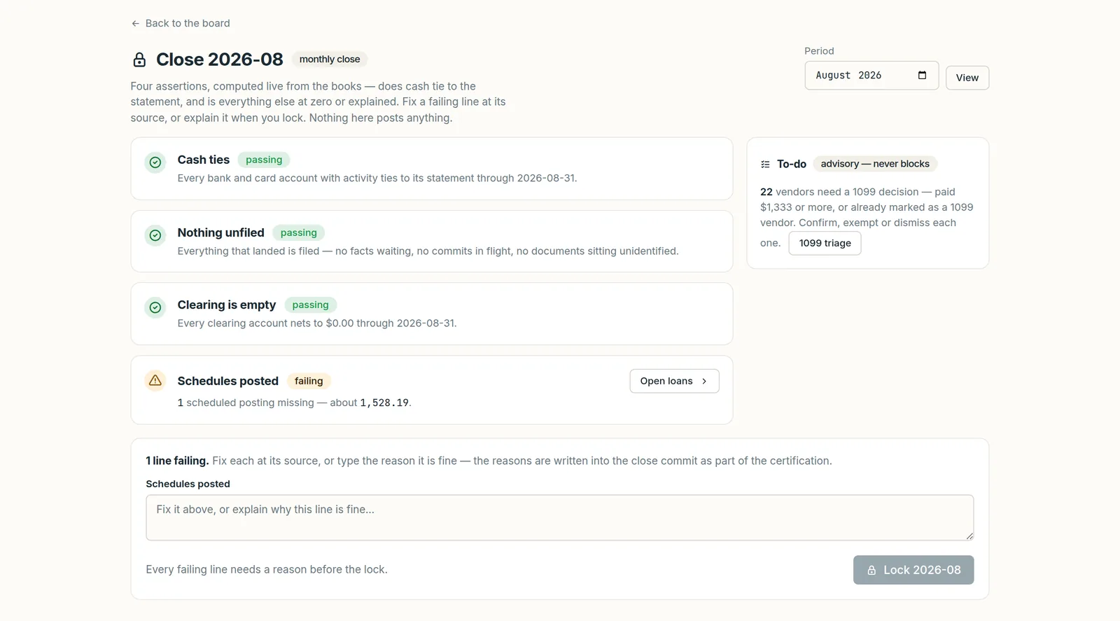Click the 'Period' label
The height and width of the screenshot is (621, 1120).
pos(819,51)
